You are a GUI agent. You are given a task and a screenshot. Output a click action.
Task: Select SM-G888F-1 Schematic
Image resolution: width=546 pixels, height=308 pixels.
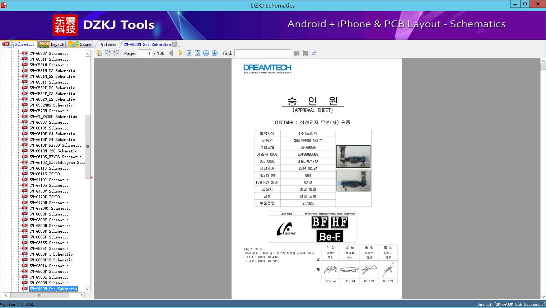(51, 254)
